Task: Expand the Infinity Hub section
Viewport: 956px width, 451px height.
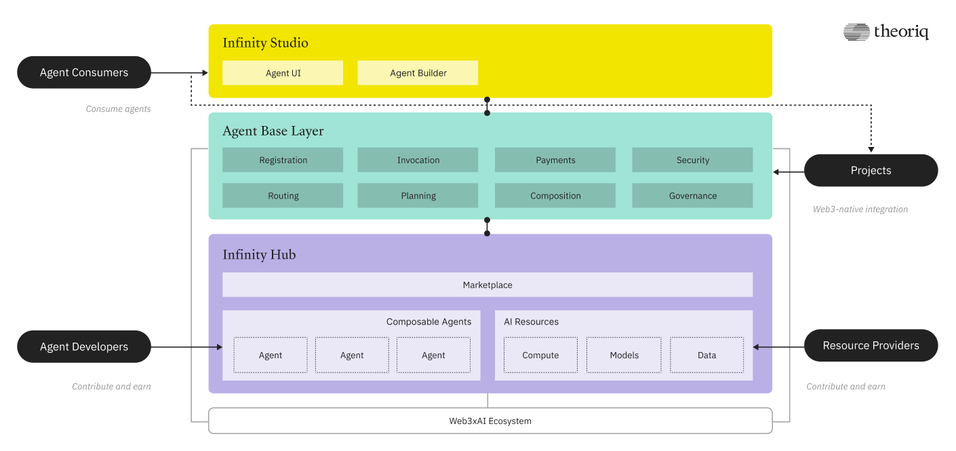Action: tap(260, 255)
